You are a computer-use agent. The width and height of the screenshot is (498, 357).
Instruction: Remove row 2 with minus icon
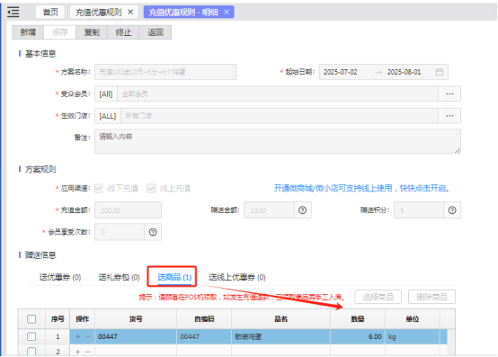click(88, 352)
